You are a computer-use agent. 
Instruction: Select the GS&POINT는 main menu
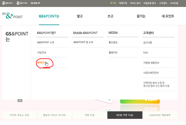coord(49,16)
